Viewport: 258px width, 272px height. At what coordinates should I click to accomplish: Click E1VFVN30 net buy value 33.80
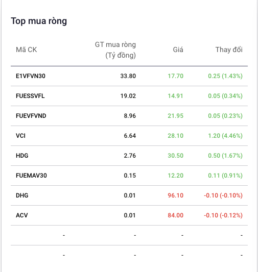(128, 76)
